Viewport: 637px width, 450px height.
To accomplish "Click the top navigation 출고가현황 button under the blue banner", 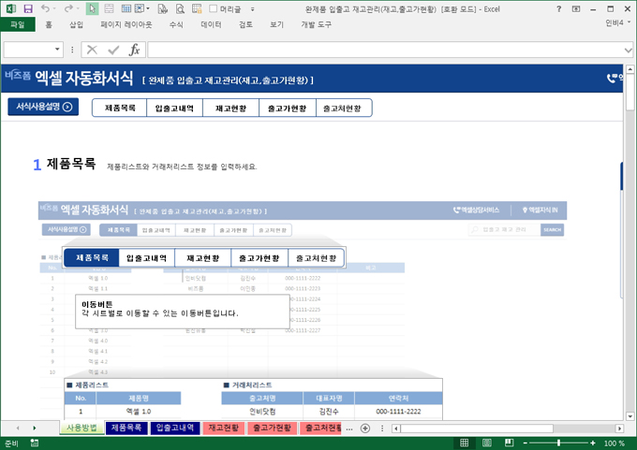I will tap(288, 108).
